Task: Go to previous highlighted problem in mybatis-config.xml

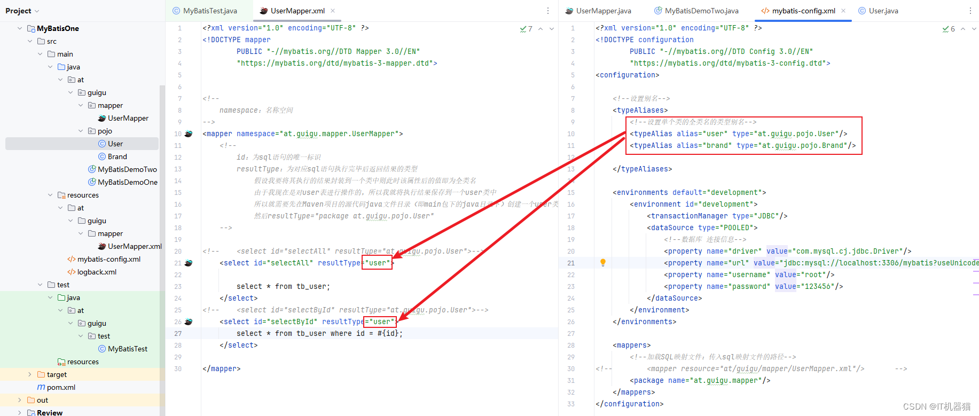Action: [963, 29]
